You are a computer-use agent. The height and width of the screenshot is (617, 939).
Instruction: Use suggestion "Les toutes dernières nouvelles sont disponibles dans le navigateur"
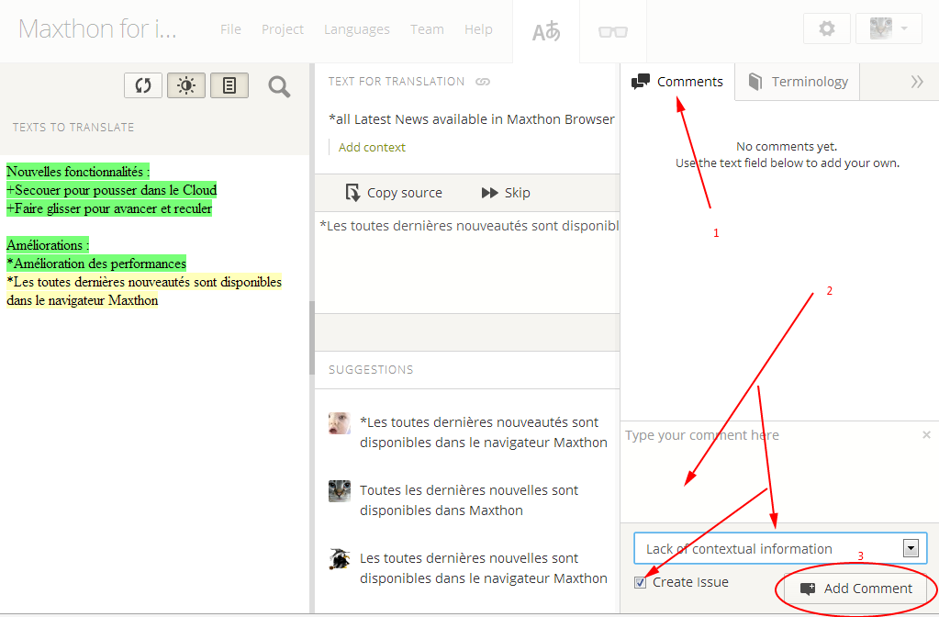[484, 568]
